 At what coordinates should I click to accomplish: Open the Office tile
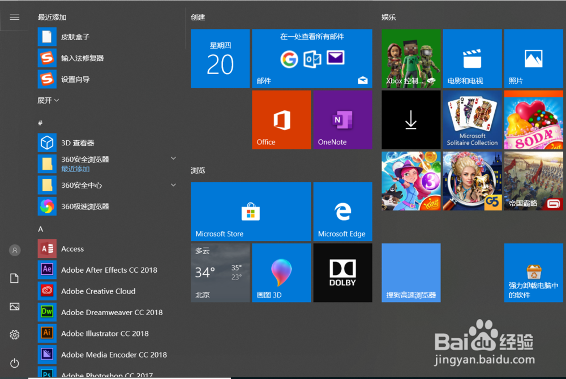point(281,120)
